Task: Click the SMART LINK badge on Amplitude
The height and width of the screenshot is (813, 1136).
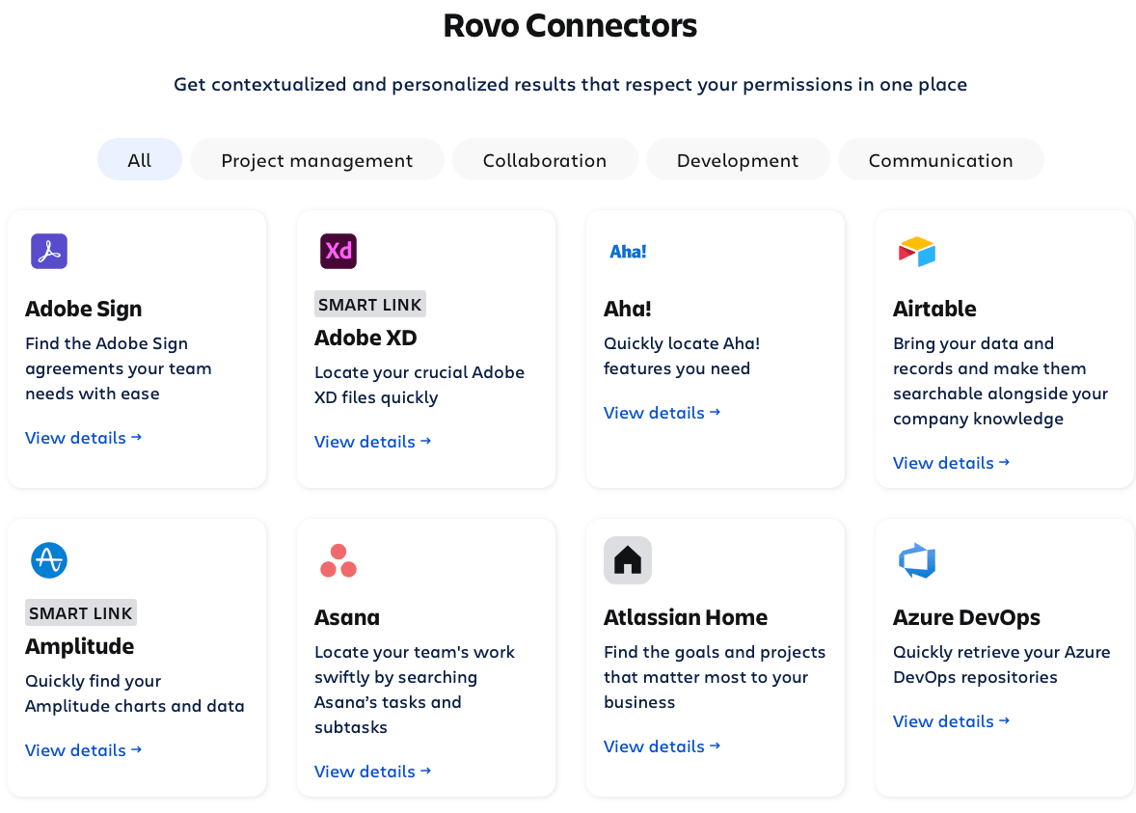Action: 81,613
